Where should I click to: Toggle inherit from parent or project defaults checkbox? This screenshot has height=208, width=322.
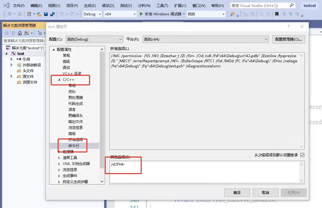(302, 155)
